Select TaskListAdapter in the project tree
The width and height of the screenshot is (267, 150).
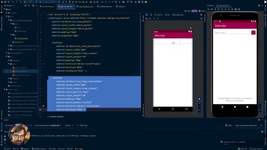click(23, 39)
